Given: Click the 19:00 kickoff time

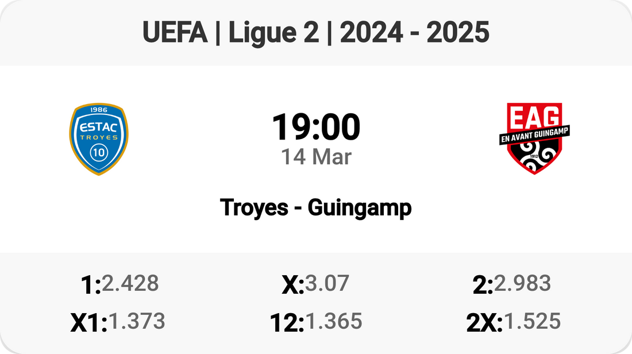Looking at the screenshot, I should [316, 127].
